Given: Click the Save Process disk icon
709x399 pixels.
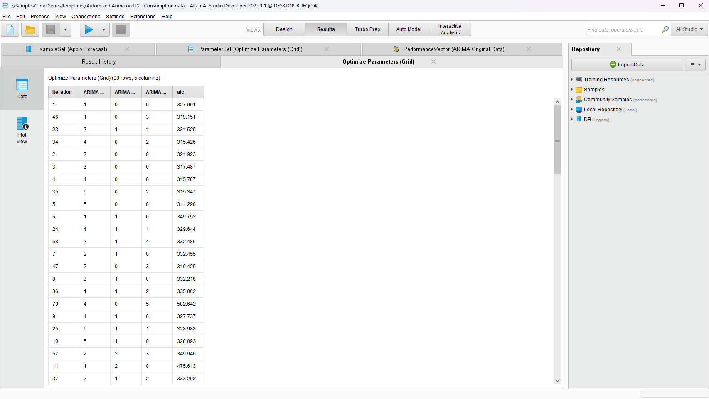Looking at the screenshot, I should (x=51, y=29).
